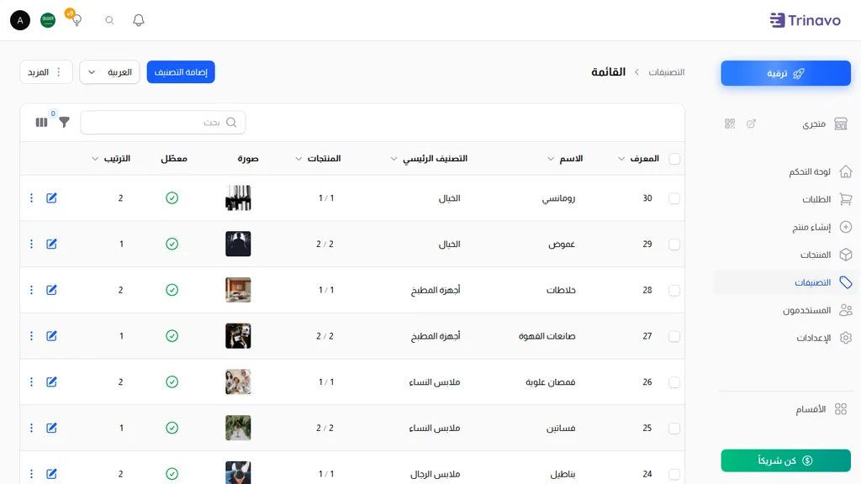Click the Saudi flag region icon
Screen dimensions: 861x484
point(48,20)
